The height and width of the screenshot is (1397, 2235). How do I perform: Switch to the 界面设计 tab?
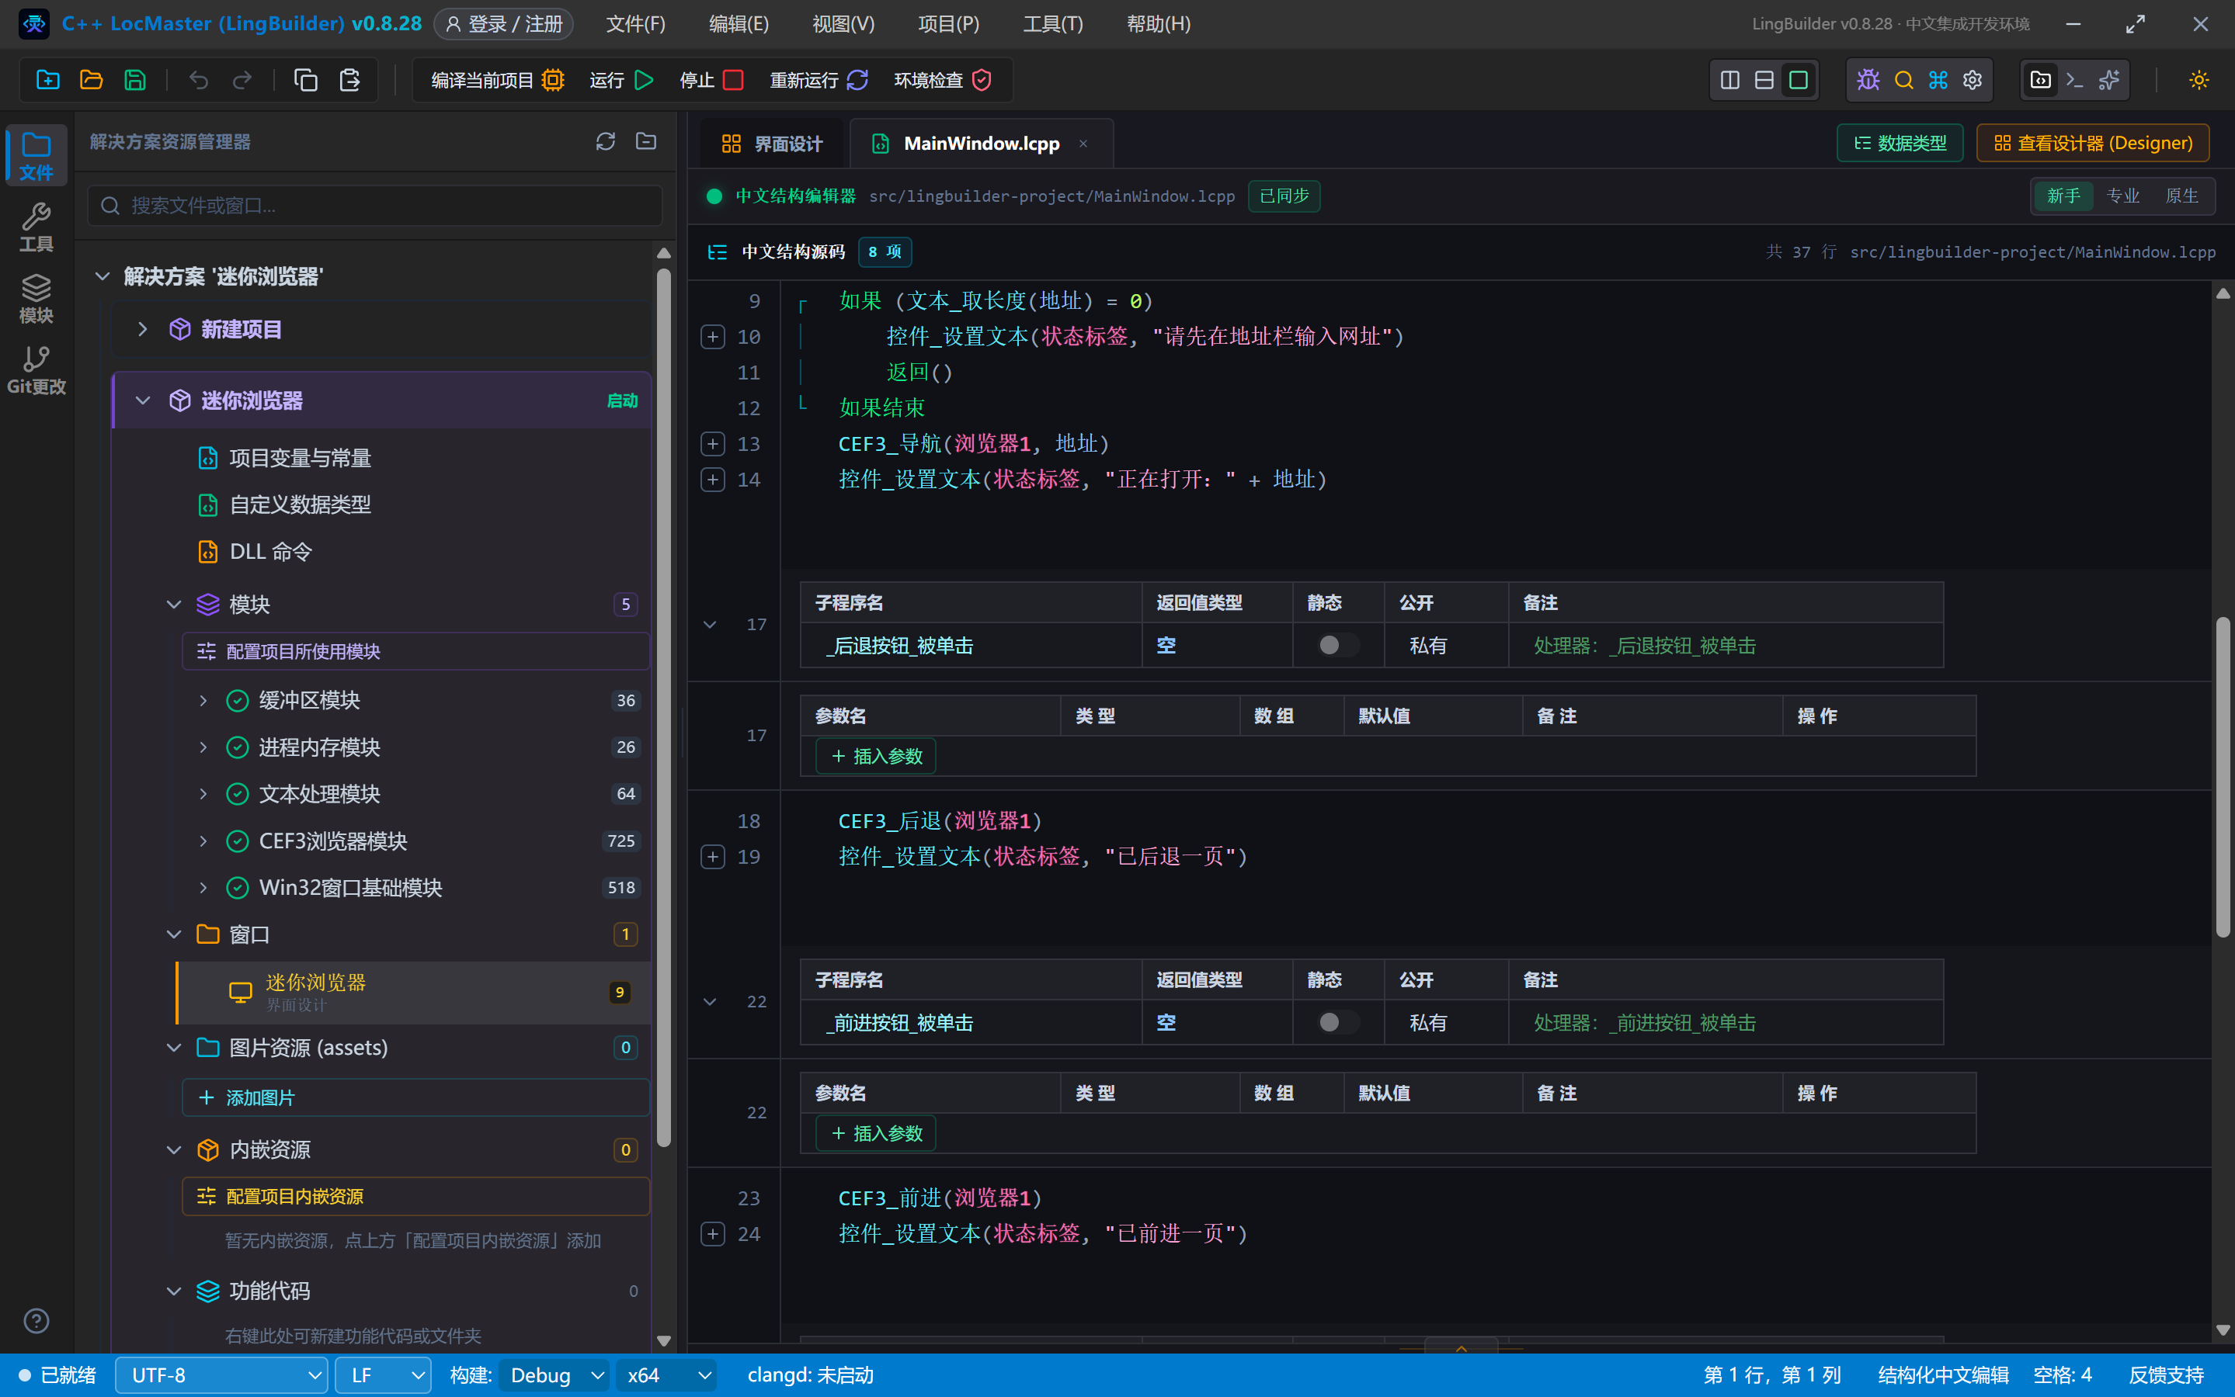click(x=773, y=144)
